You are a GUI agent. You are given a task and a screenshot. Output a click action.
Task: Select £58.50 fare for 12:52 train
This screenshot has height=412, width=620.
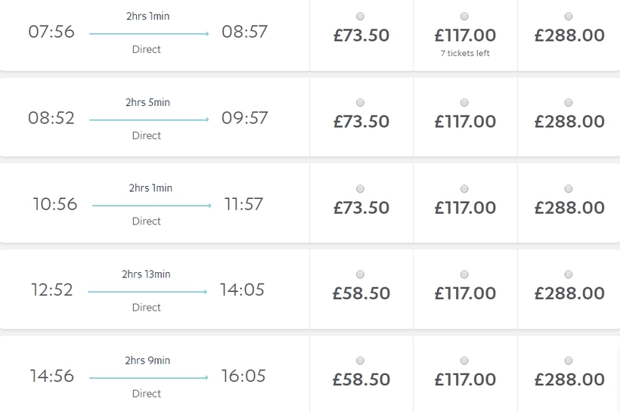[x=360, y=274]
